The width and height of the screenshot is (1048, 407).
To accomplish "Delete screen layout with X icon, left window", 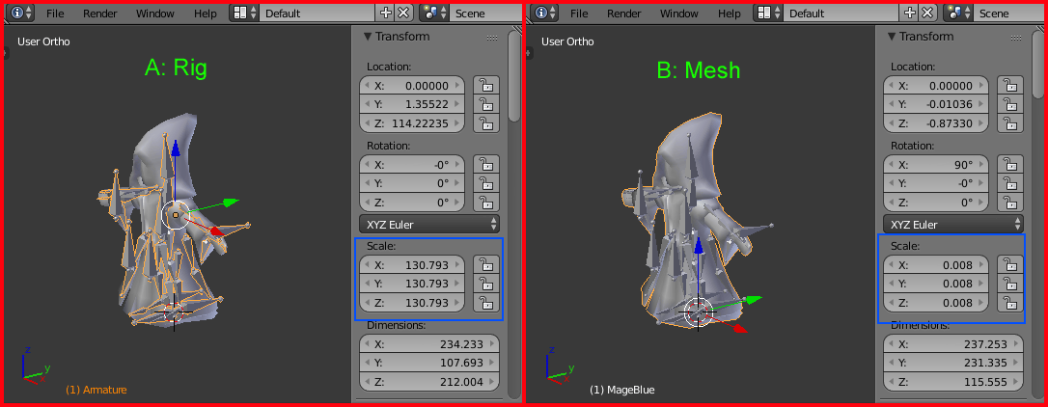I will tap(403, 13).
